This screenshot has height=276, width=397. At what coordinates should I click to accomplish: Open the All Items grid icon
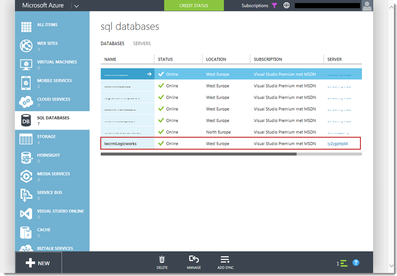point(26,27)
